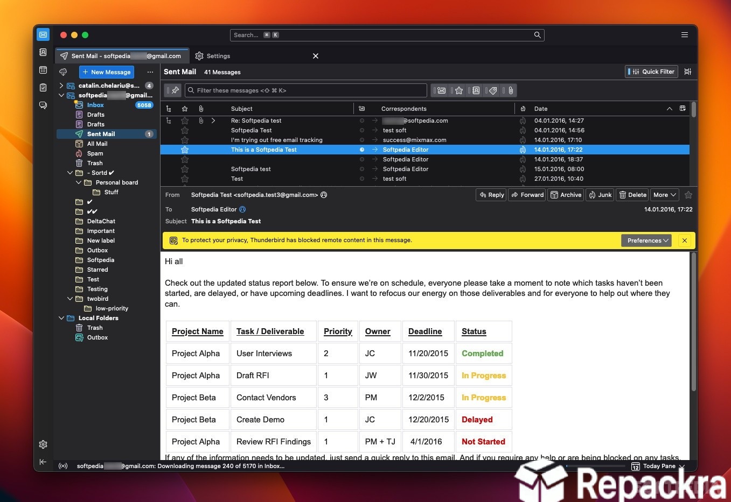Close the Settings tab
Screen dimensions: 731x502
316,56
